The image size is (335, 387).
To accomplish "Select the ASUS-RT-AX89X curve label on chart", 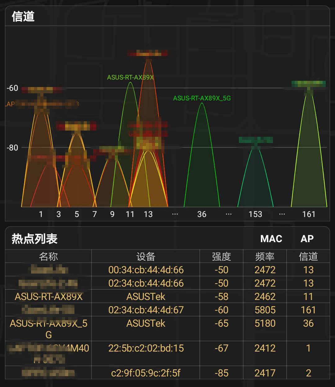I will click(131, 77).
